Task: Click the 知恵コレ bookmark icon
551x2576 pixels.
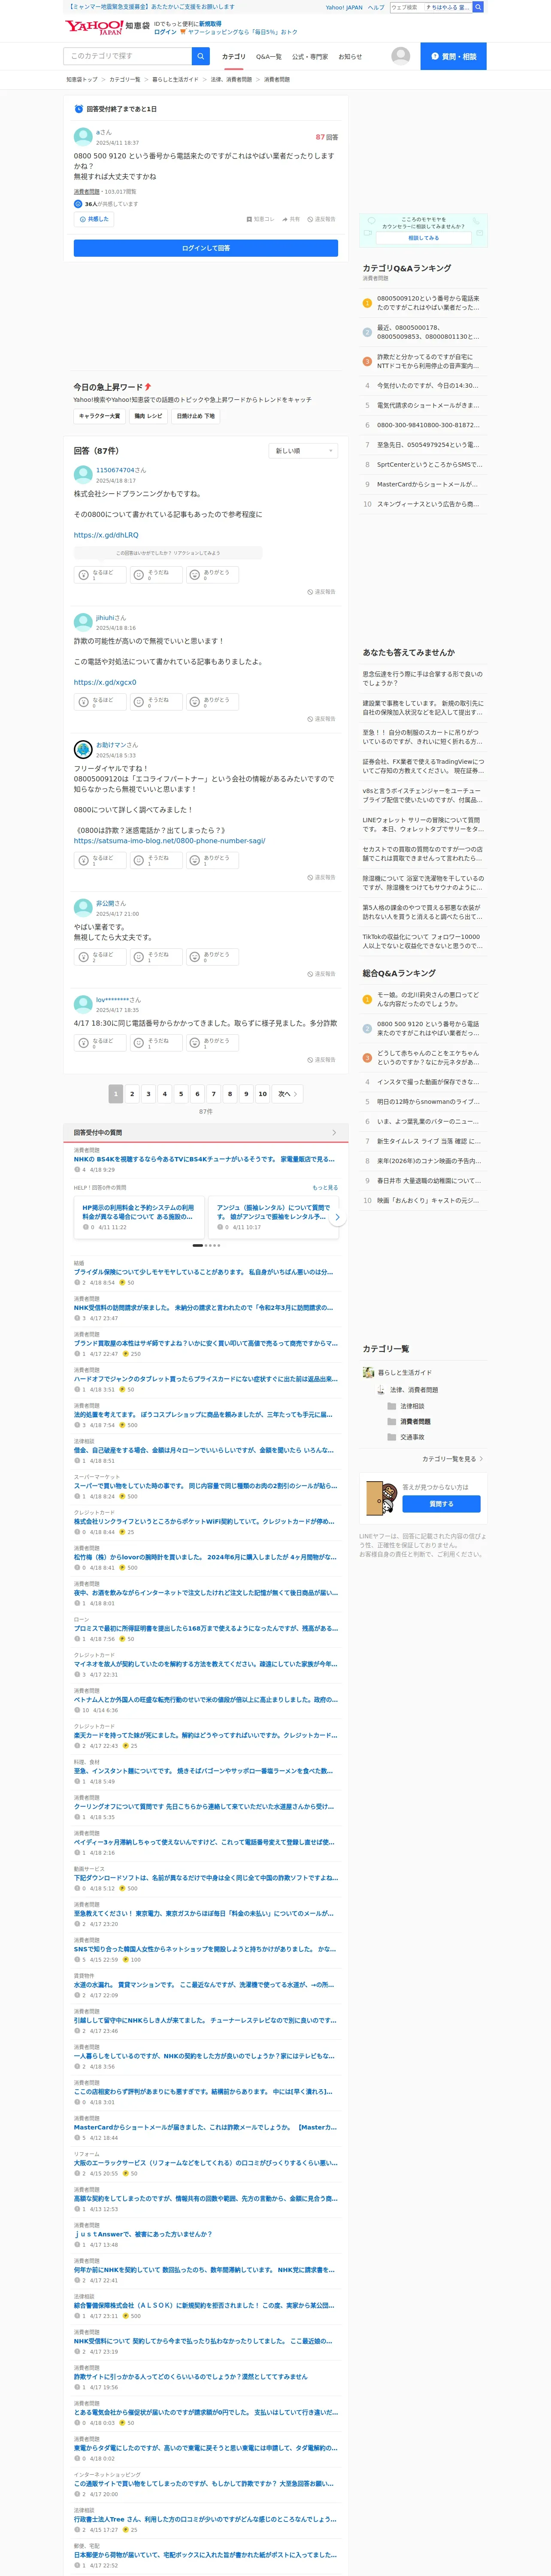Action: pos(260,219)
